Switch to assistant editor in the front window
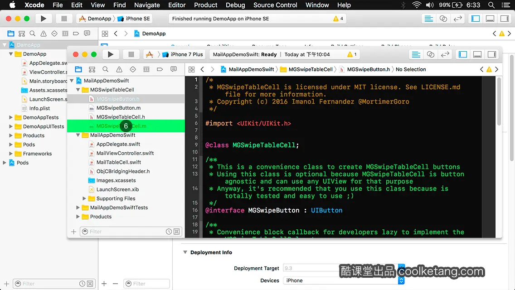Screen dimensions: 515x290 (431, 54)
